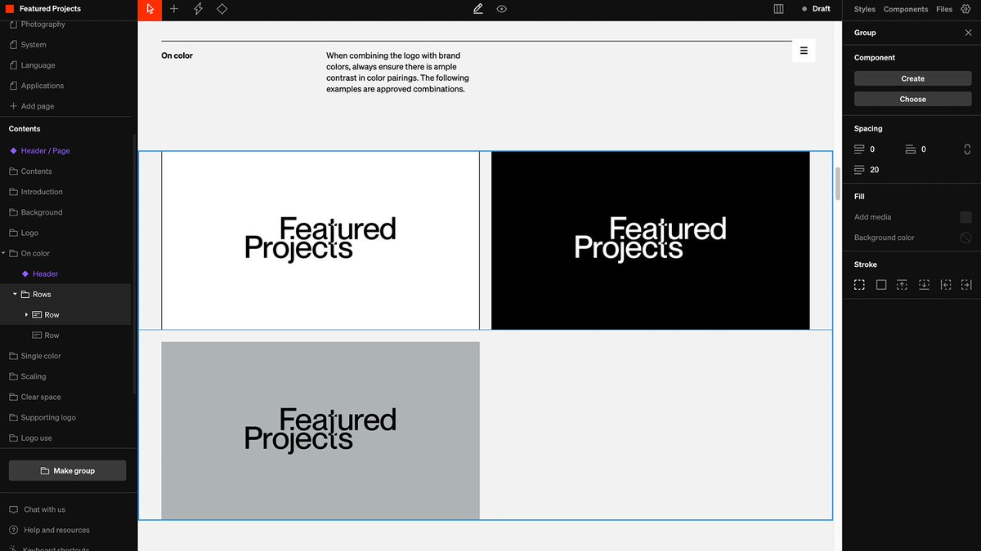
Task: Click the Choose component button
Action: pos(912,99)
